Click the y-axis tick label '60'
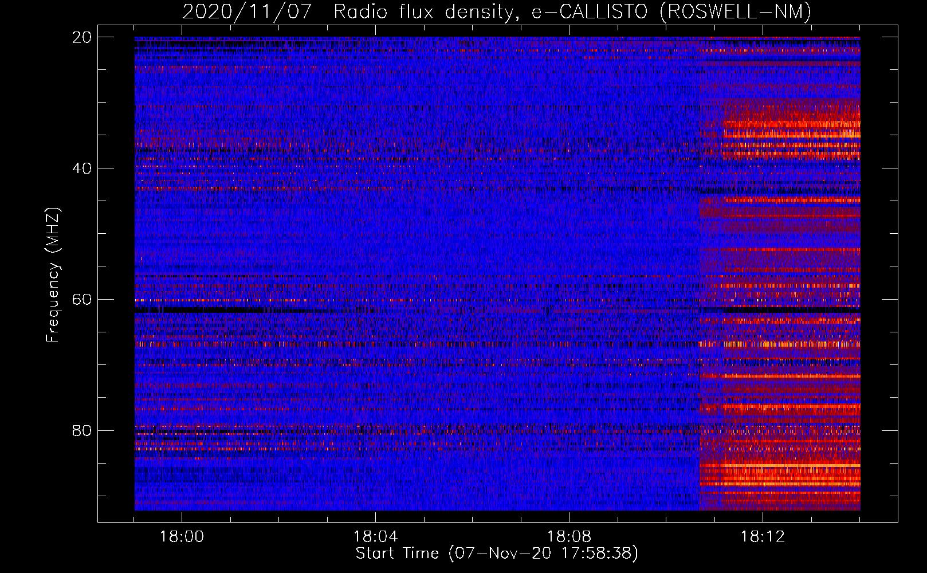Image resolution: width=927 pixels, height=573 pixels. point(82,299)
